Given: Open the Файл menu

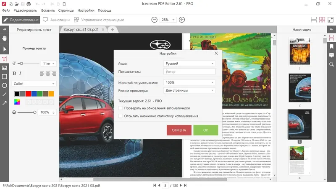Looking at the screenshot, I should pyautogui.click(x=6, y=10).
